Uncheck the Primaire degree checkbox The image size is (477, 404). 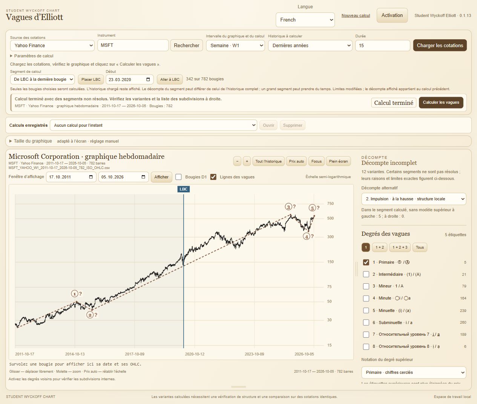tap(366, 262)
